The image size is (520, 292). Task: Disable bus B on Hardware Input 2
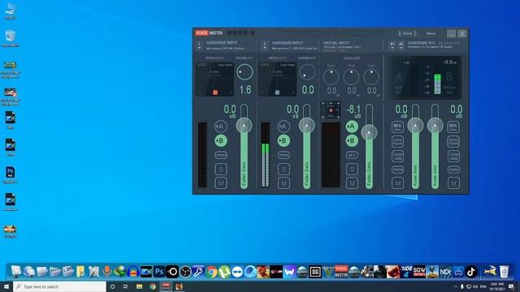pyautogui.click(x=284, y=140)
